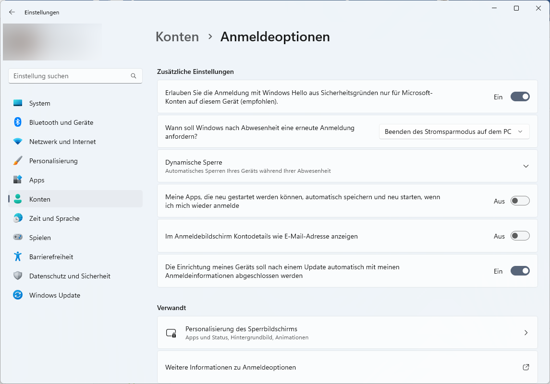The image size is (550, 384).
Task: Open Zeit und Sprache settings
Action: pos(75,218)
